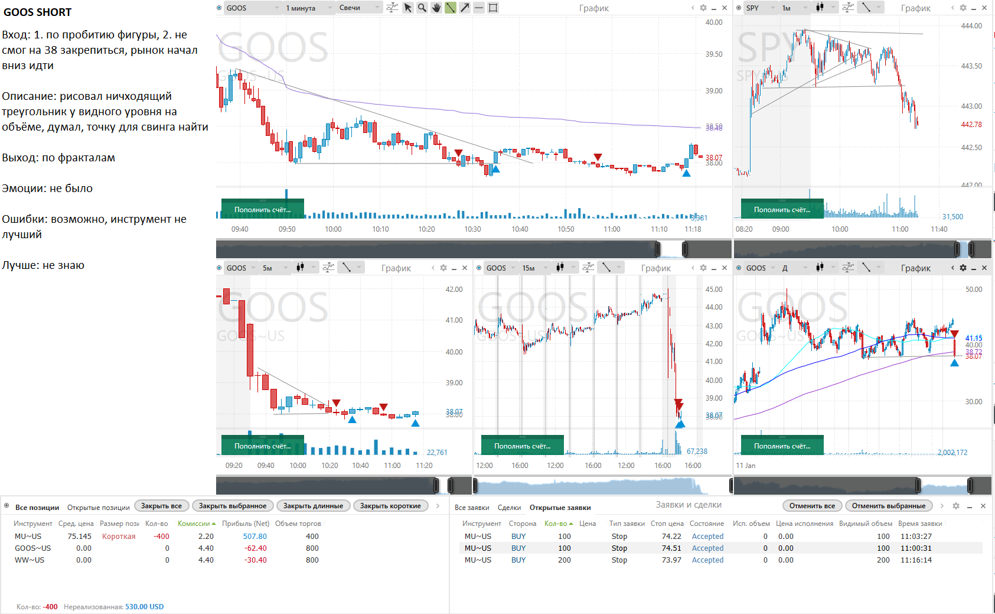This screenshot has height=614, width=995.
Task: Toggle link radio button on GOOS 1-minute chart
Action: (x=220, y=8)
